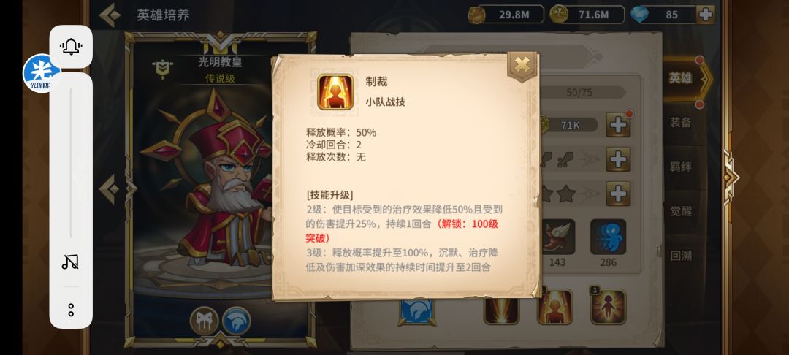Toggle the mute music icon
Screen dimensions: 789x355
[70, 262]
